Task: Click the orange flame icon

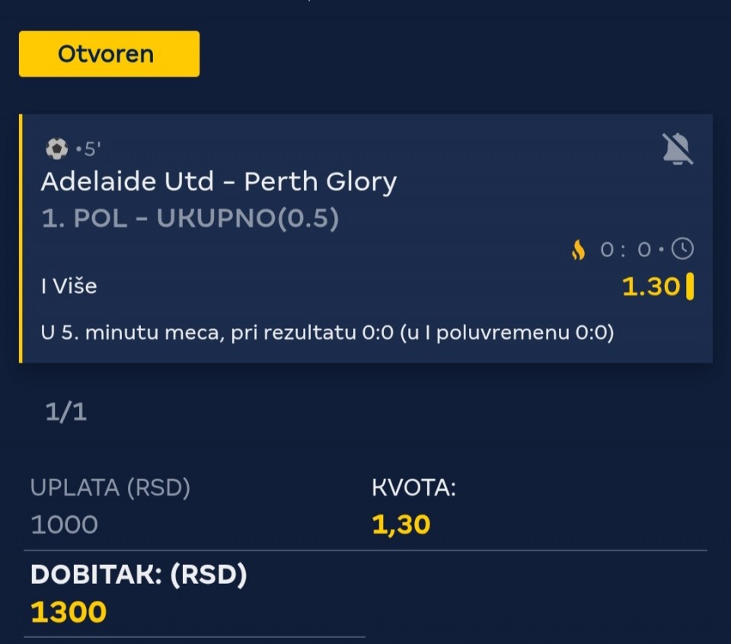Action: click(x=579, y=250)
